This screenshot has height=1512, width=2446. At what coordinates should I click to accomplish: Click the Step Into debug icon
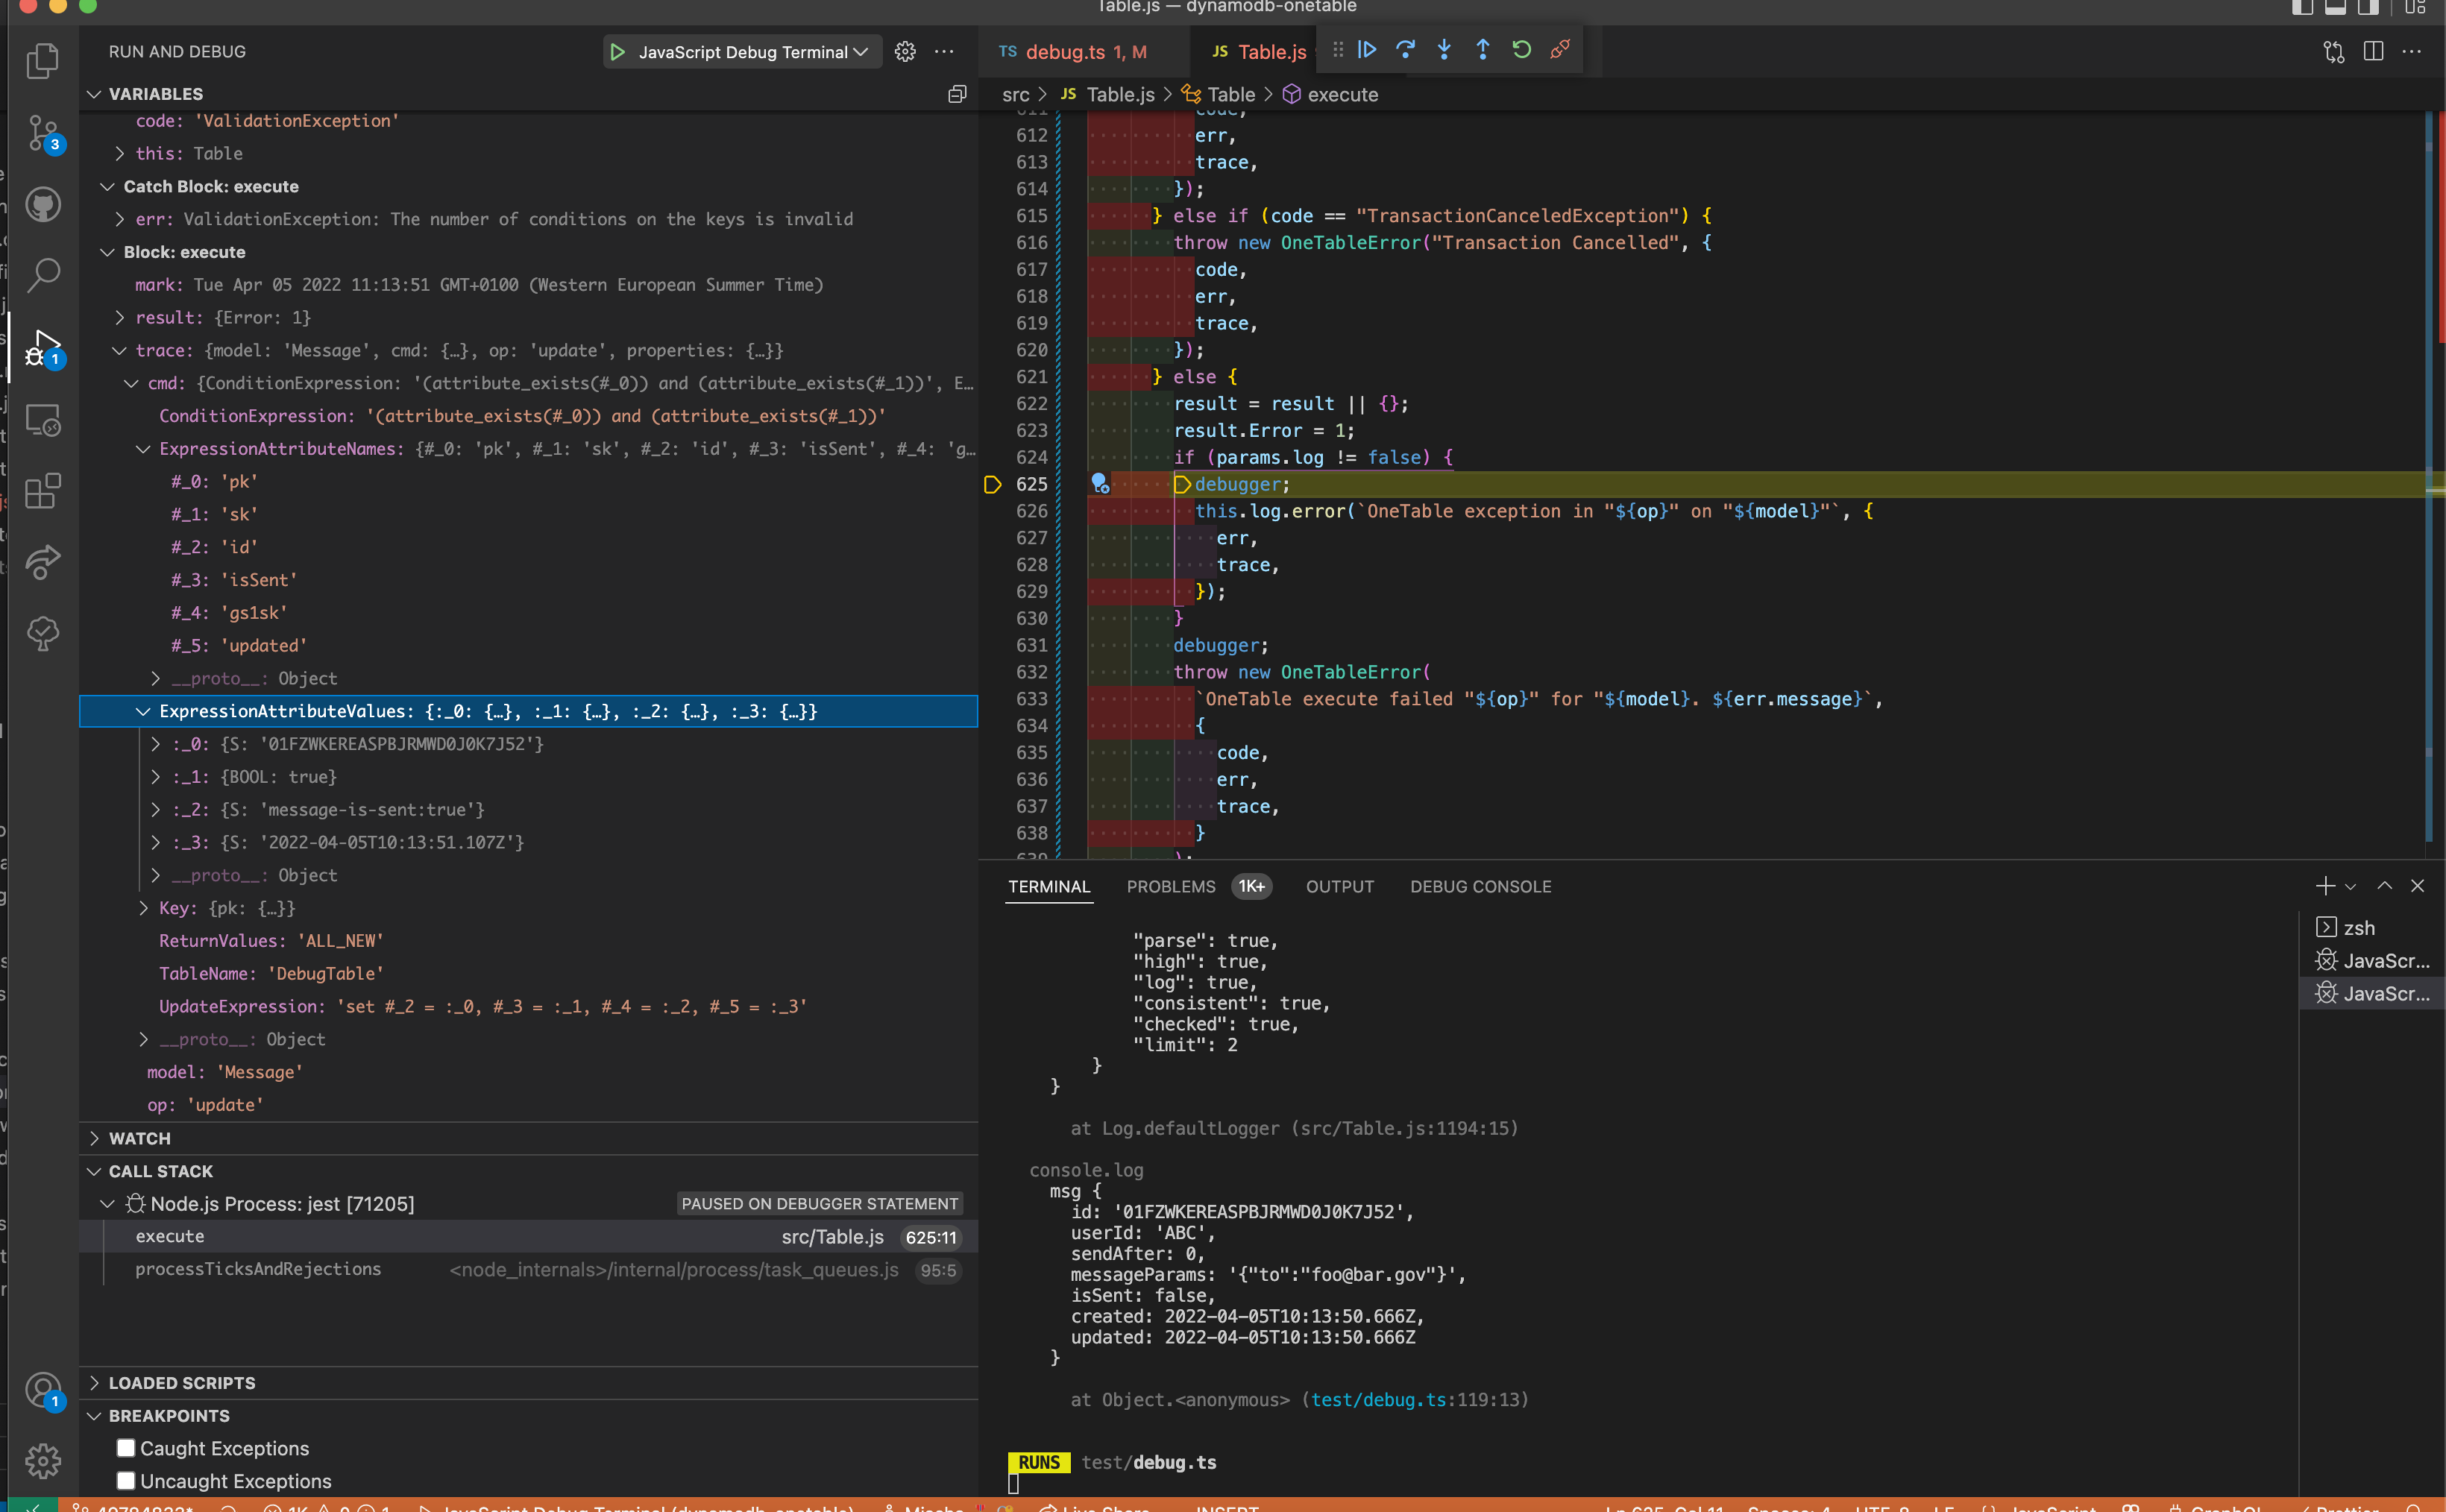click(x=1444, y=50)
